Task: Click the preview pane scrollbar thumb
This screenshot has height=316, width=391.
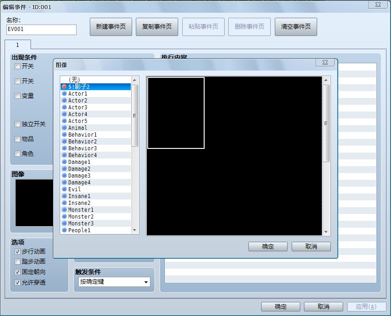Action: (x=326, y=123)
